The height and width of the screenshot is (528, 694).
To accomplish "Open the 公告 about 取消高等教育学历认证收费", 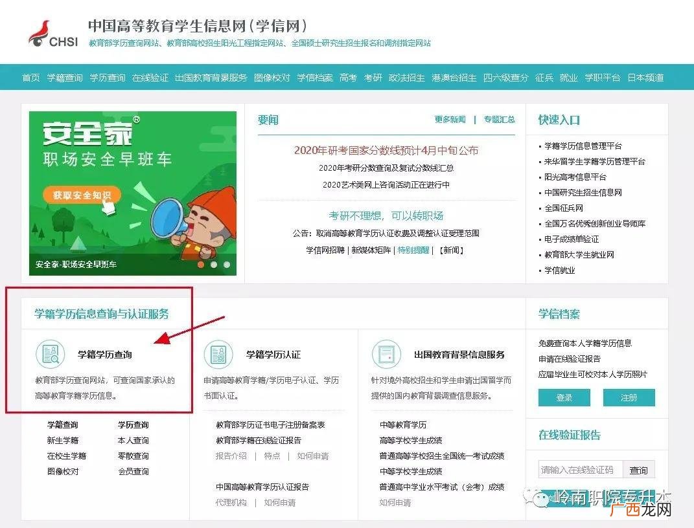I will [386, 234].
